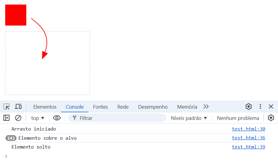The image size is (278, 161).
Task: Select the 'Elemento sobre o alvo' log message
Action: (47, 138)
